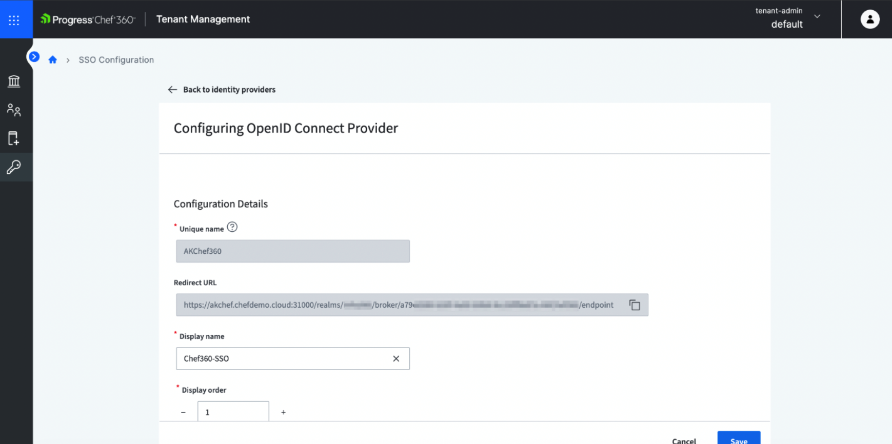Select the key SSO sidebar icon
The height and width of the screenshot is (444, 892).
point(14,167)
